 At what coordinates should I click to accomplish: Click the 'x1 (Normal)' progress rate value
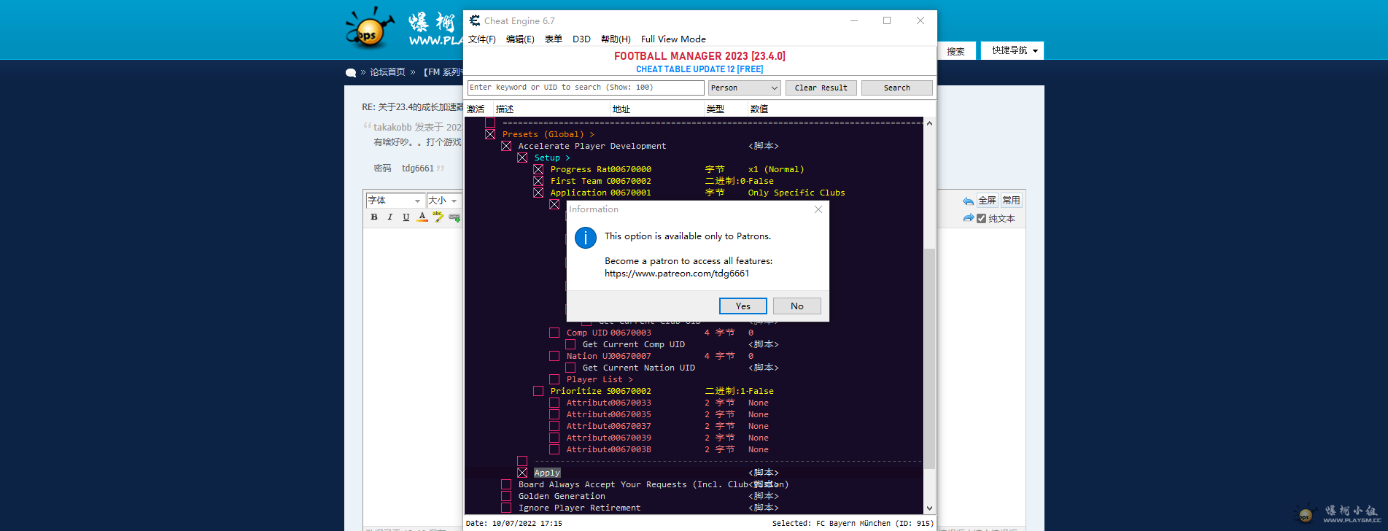[776, 169]
